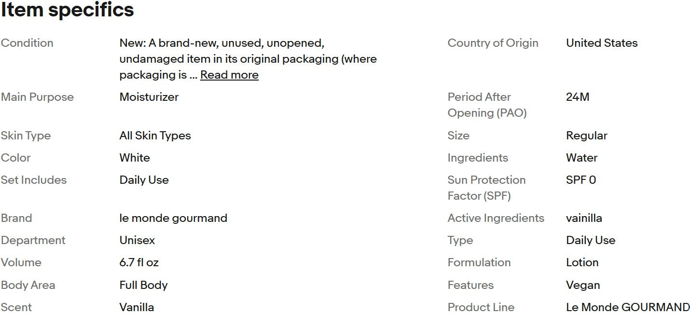
Task: Select the All Skin Types value
Action: point(155,136)
